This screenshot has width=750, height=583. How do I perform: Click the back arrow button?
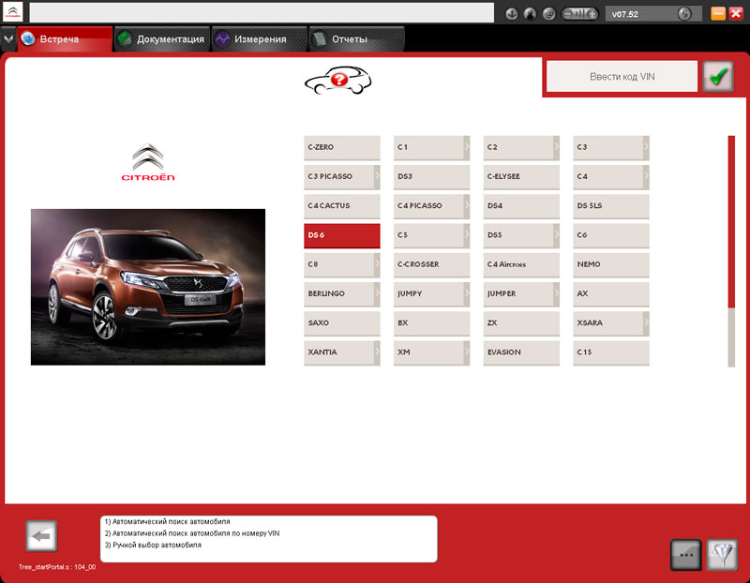(x=41, y=536)
